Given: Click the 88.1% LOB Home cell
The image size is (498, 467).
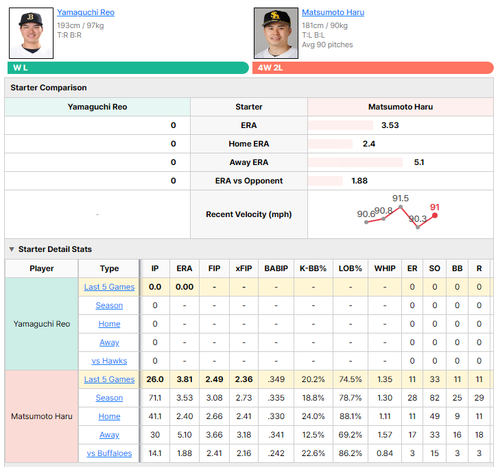Looking at the screenshot, I should coord(351,416).
